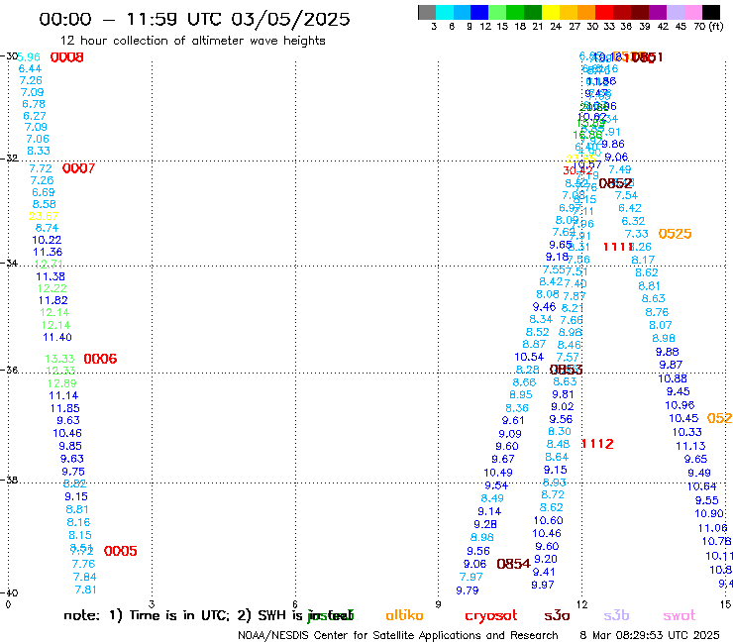Click the NOAA/NESDIS credit line
733x644 pixels.
[x=398, y=635]
